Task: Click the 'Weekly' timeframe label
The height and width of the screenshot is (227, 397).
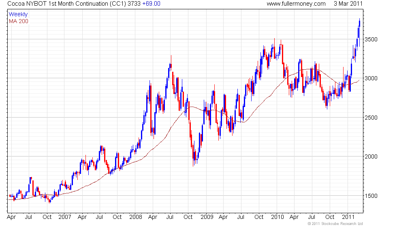Action: [x=18, y=15]
